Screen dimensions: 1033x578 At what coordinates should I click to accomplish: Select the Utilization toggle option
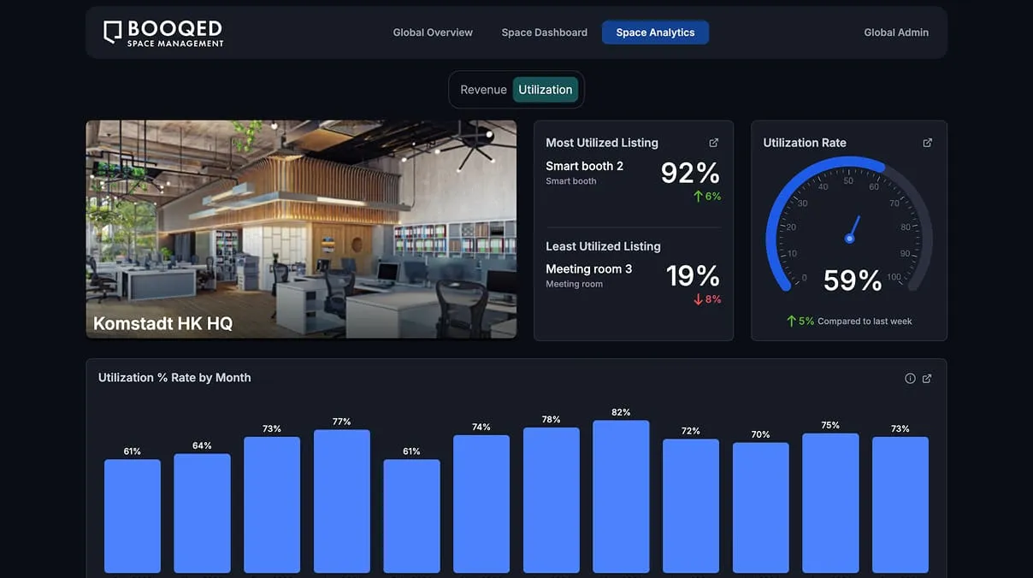tap(546, 90)
